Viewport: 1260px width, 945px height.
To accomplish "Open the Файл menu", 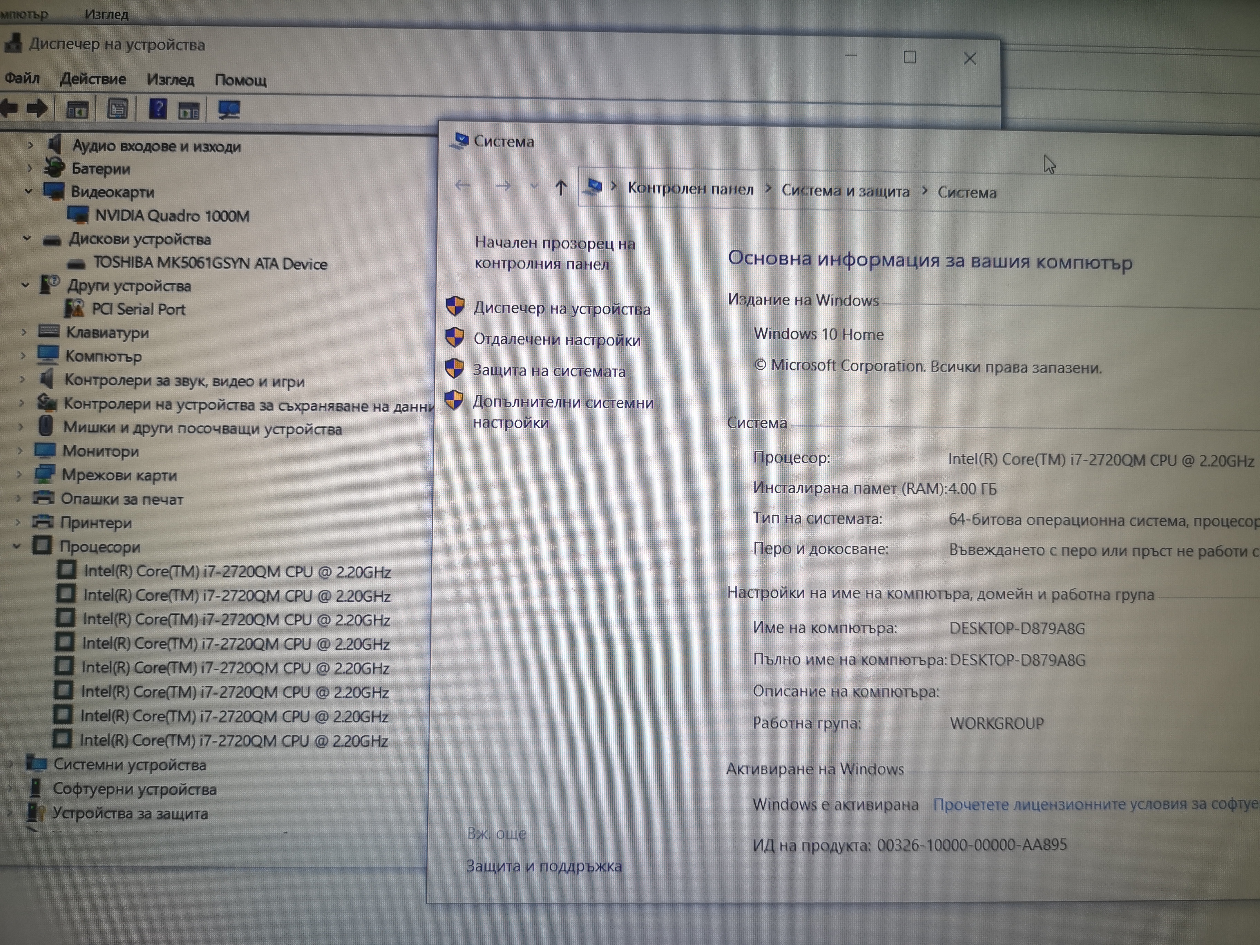I will click(22, 77).
